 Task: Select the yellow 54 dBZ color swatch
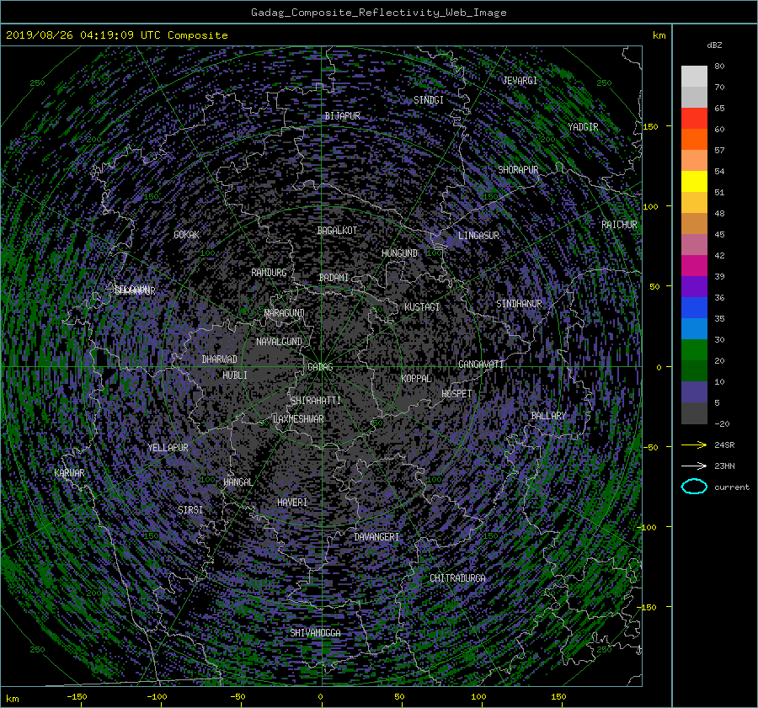694,181
